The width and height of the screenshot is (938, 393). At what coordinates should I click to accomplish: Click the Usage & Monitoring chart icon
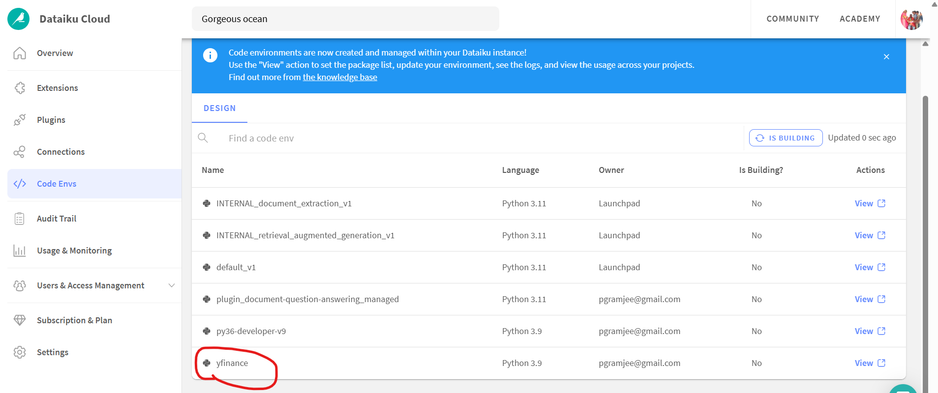coord(20,251)
